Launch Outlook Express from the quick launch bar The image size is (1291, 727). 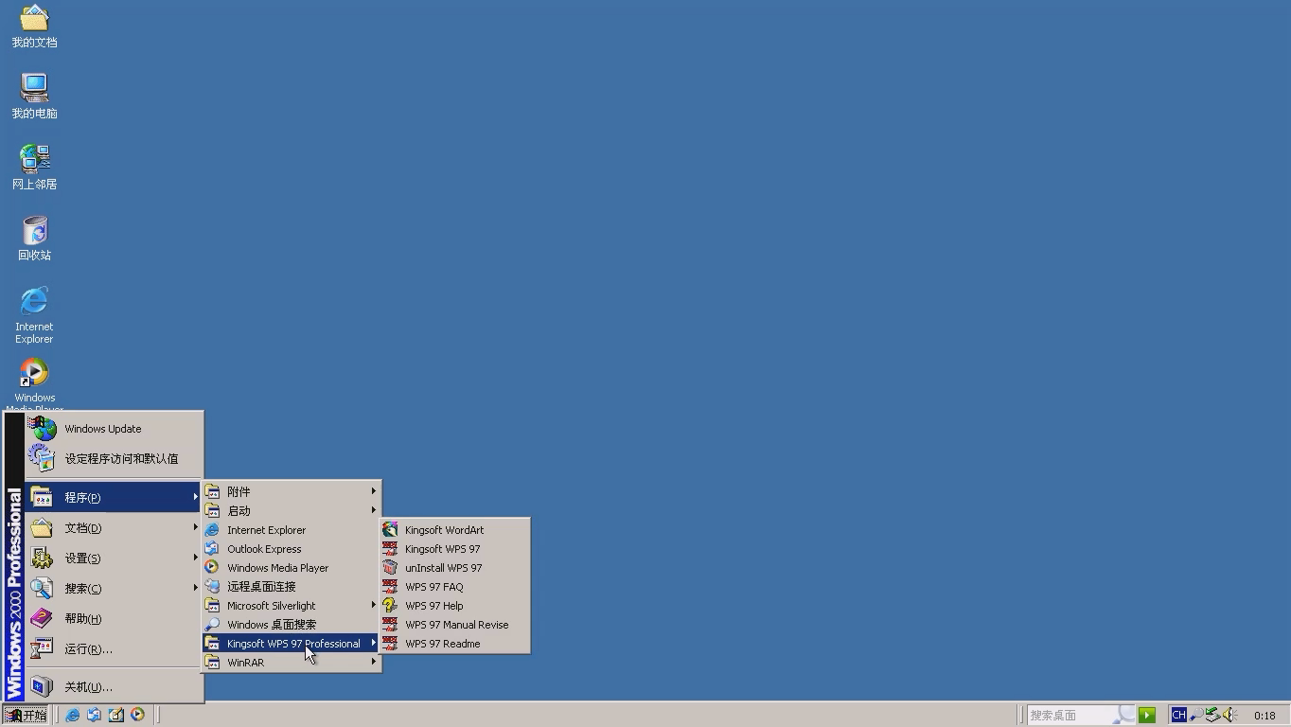click(x=94, y=715)
